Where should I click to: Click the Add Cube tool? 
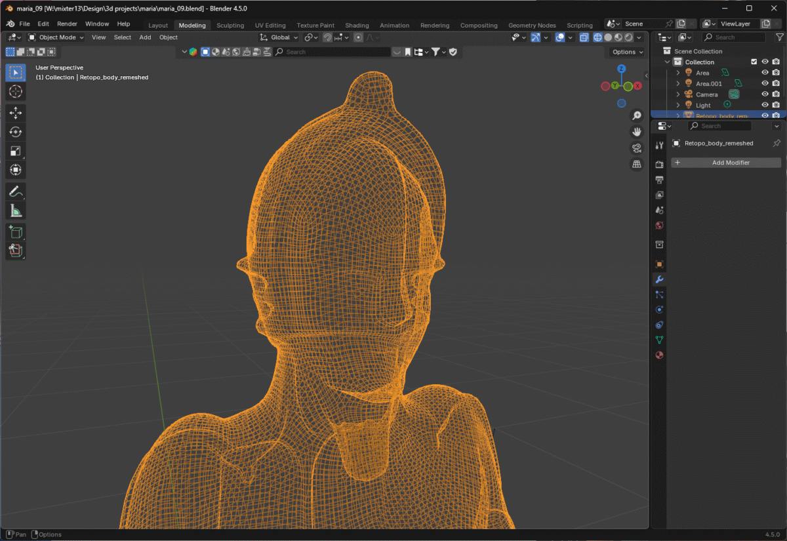click(x=16, y=231)
